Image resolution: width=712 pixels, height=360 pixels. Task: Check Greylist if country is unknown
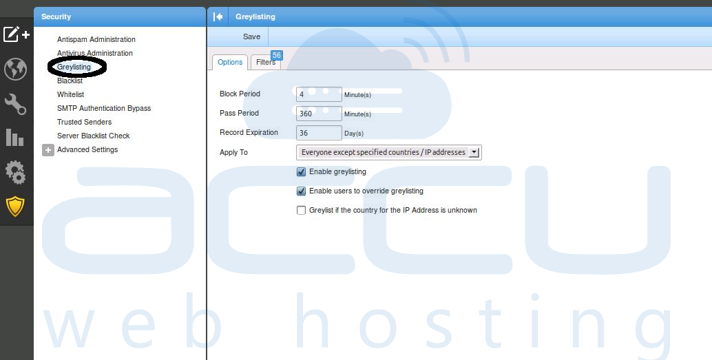301,210
